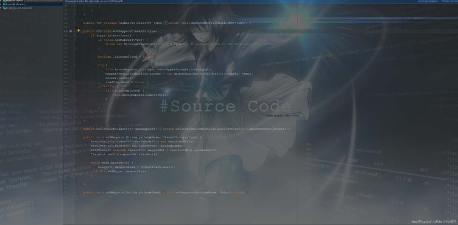This screenshot has width=458, height=225.
Task: Expand the folded getMappers method gutter marker
Action: (x=75, y=129)
